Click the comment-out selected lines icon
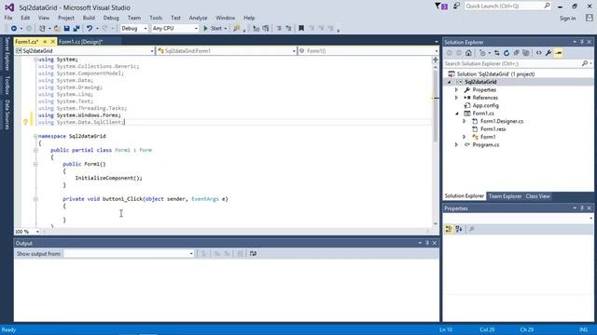 coord(279,29)
